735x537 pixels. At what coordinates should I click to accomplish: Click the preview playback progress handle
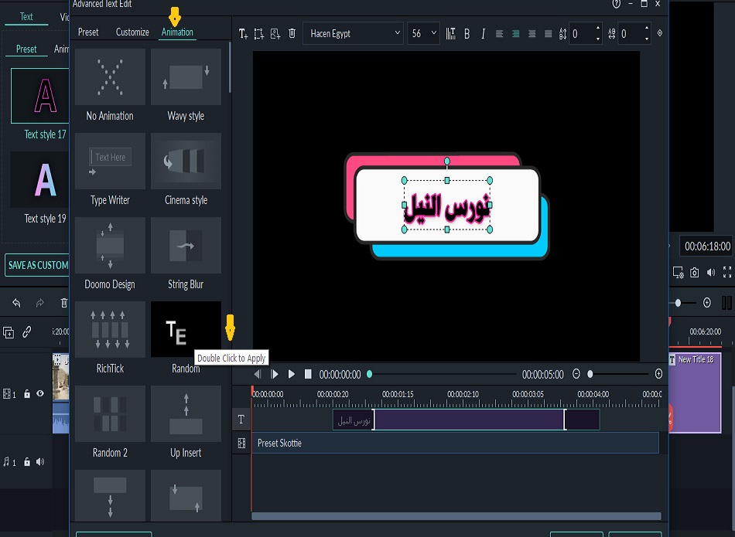(x=369, y=374)
